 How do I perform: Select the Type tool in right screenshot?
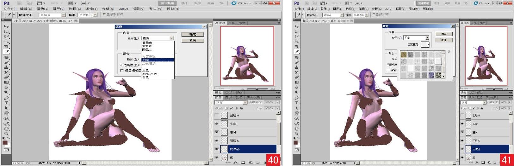297,103
